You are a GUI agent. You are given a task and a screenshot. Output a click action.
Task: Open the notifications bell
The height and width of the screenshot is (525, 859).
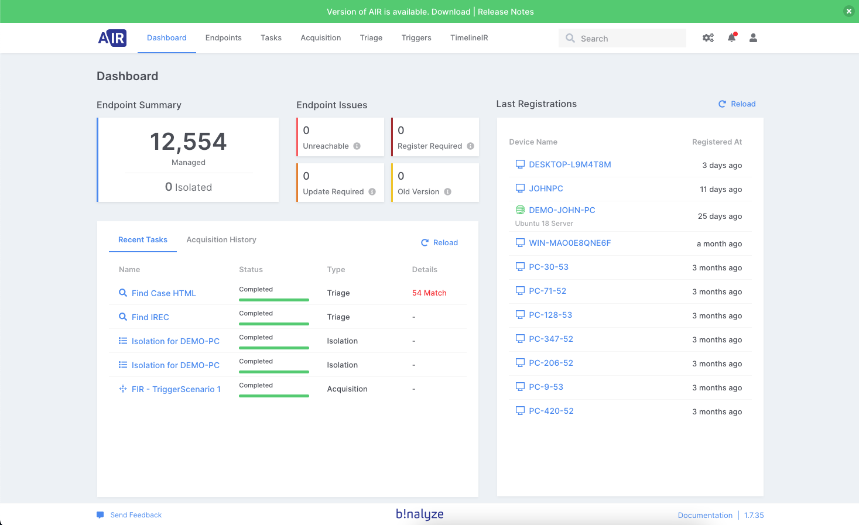tap(731, 37)
